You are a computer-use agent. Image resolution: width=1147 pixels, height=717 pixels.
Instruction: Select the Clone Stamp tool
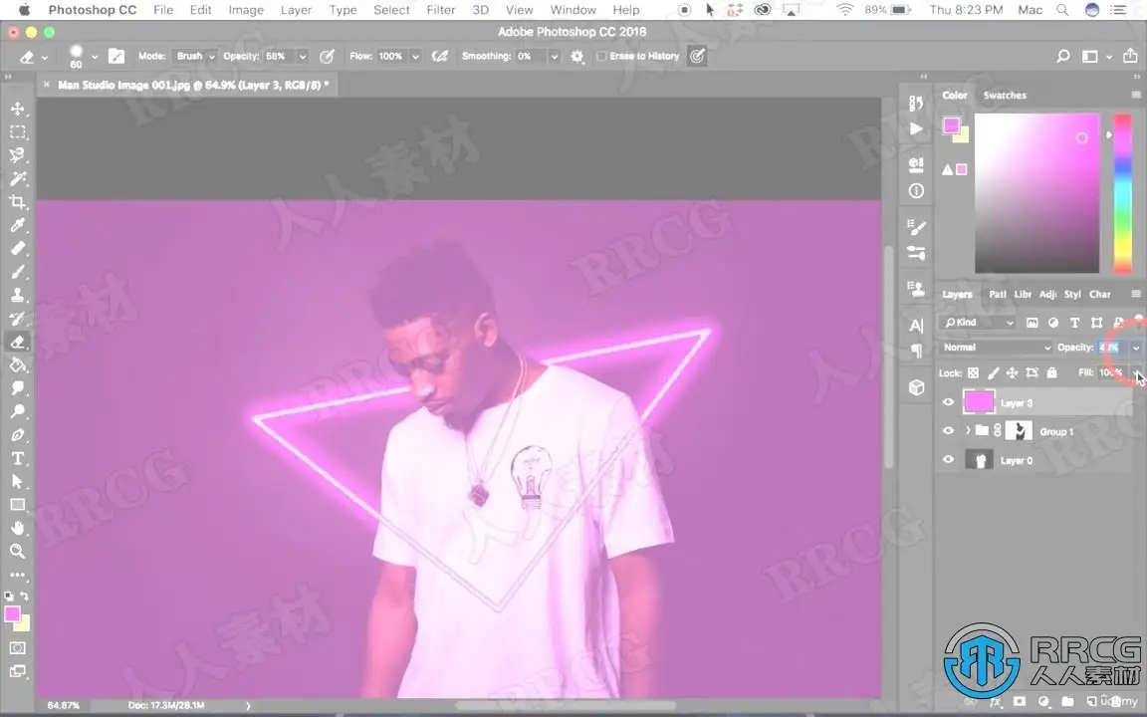18,295
